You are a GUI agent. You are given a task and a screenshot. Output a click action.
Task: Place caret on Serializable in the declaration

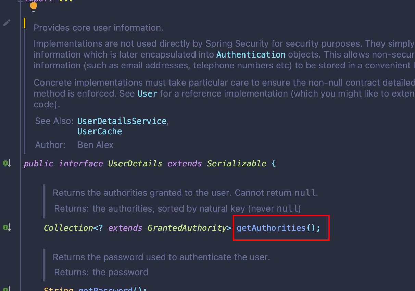(x=237, y=163)
